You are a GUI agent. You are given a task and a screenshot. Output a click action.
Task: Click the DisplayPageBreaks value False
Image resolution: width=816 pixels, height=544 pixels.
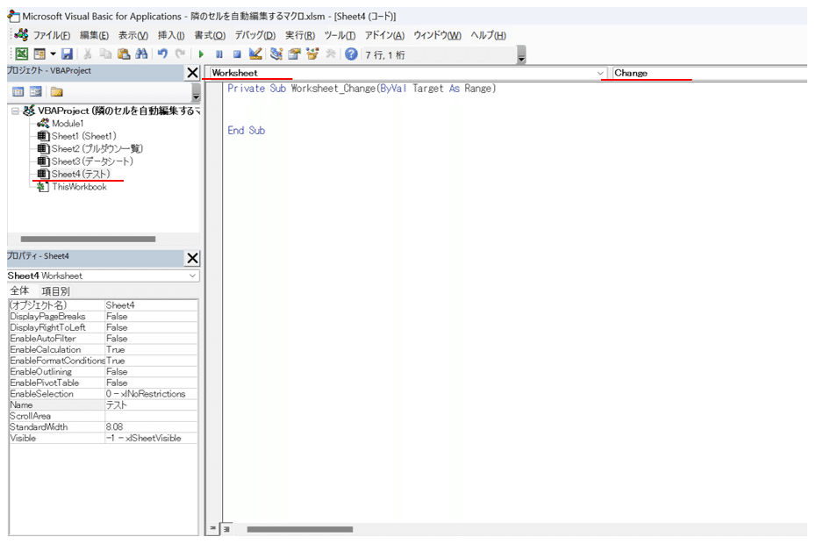(x=151, y=317)
